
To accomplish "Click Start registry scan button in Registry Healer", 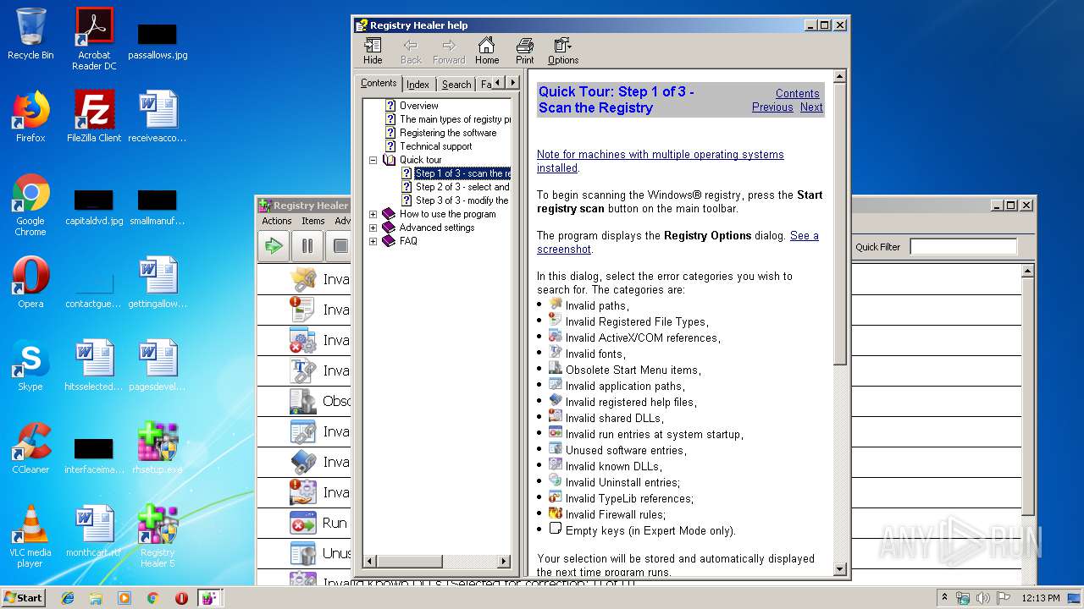I will point(274,246).
